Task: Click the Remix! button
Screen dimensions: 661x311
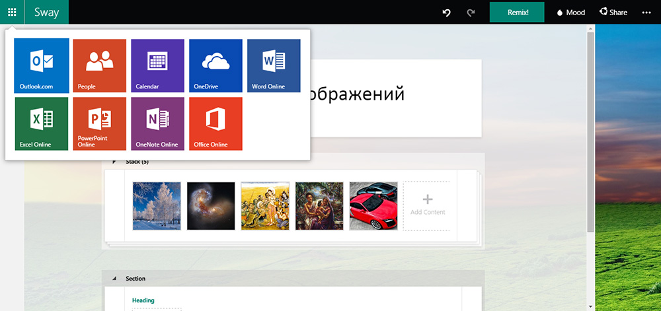Action: (517, 12)
